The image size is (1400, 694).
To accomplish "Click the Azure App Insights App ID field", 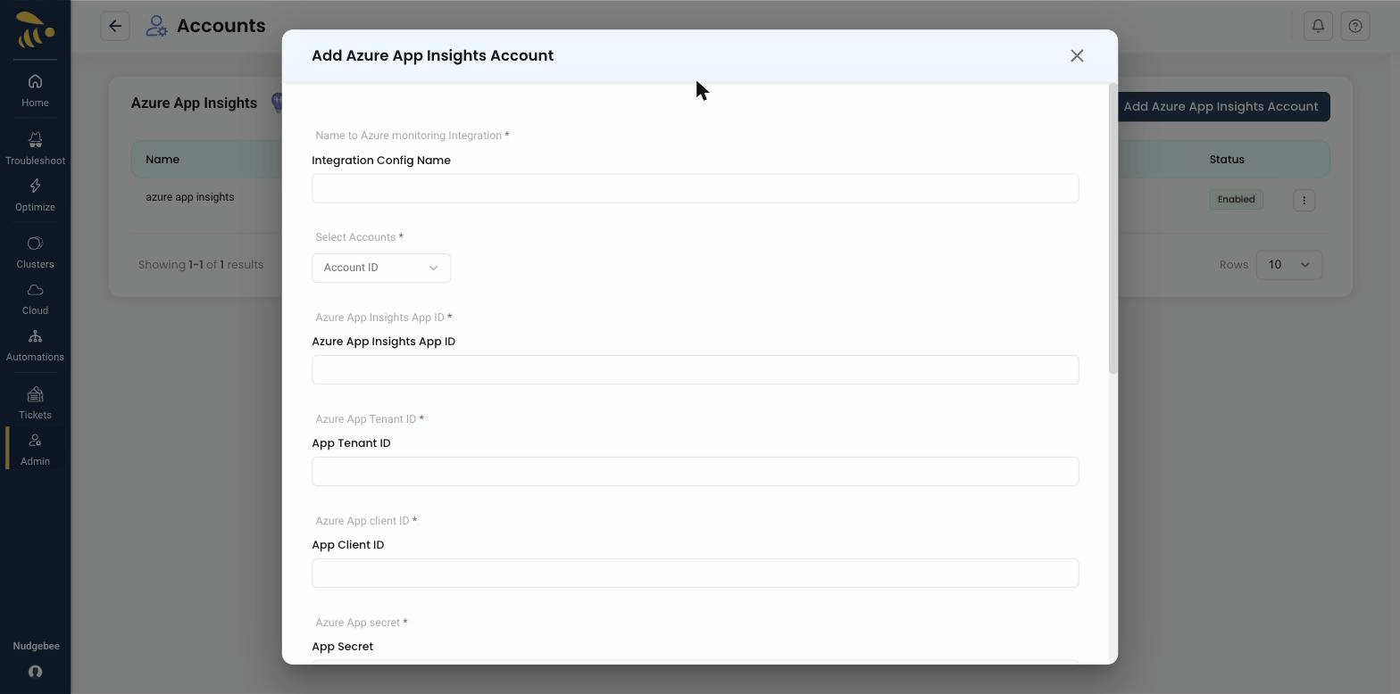I will pos(695,369).
